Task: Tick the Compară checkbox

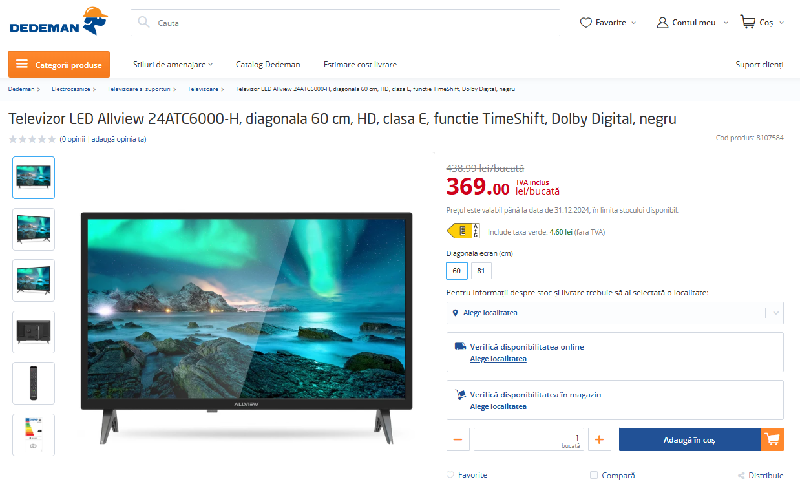Action: [x=594, y=475]
